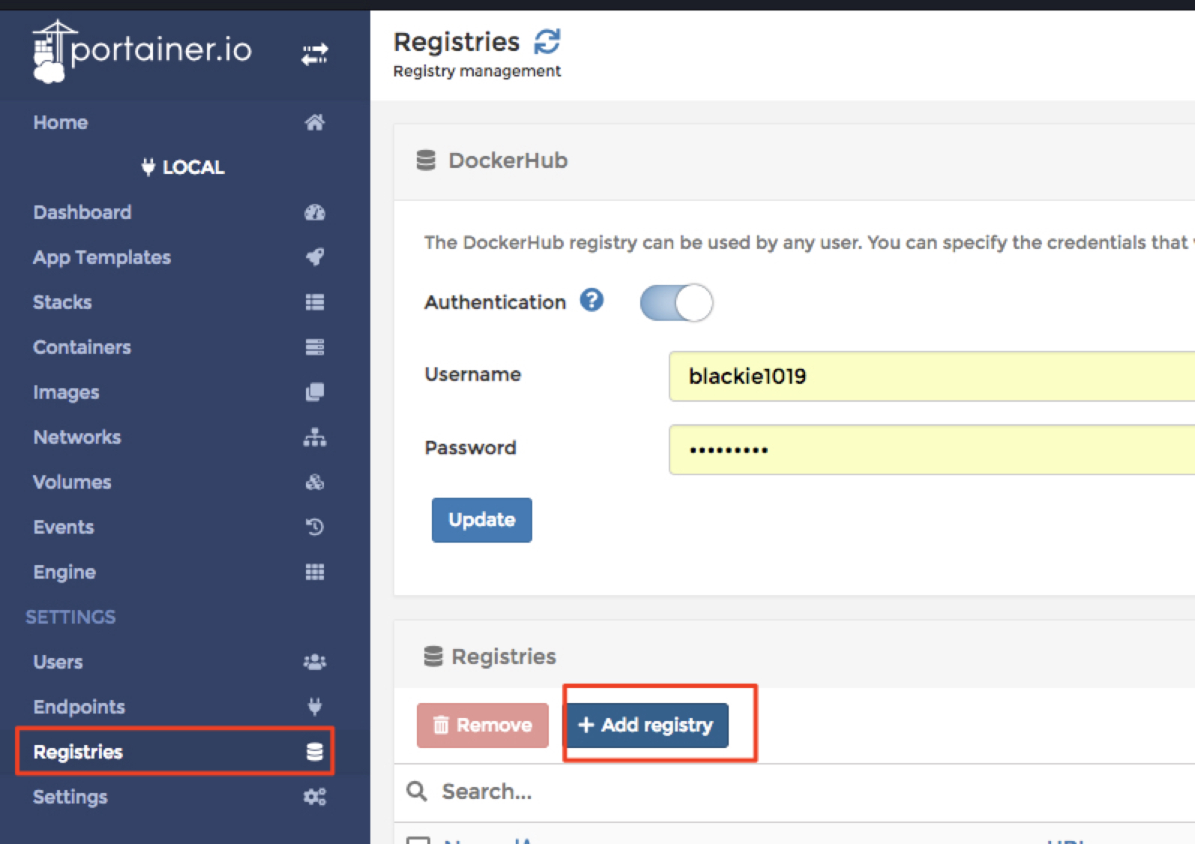Open the Images sidebar entry
Viewport: 1195px width, 844px height.
[x=66, y=392]
